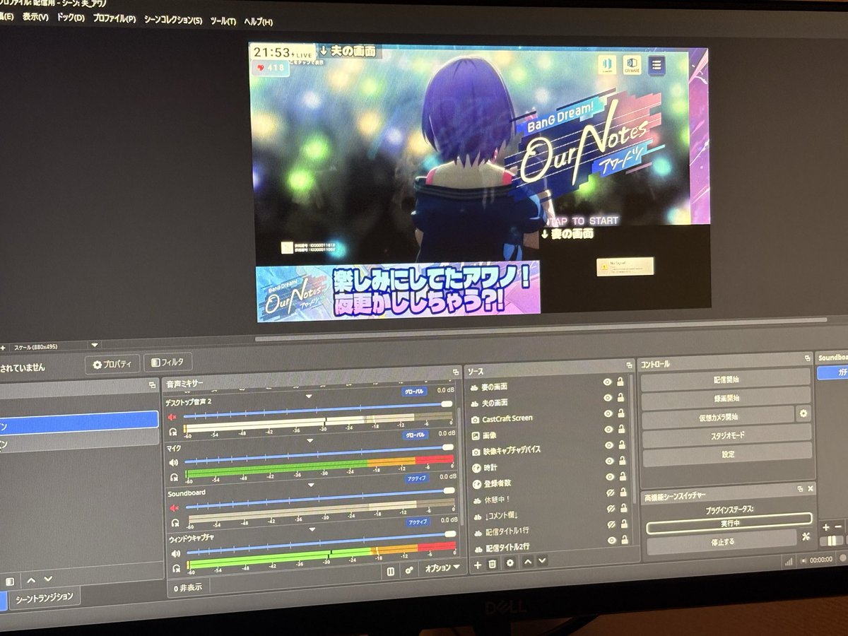
Task: Close the 高機能シーンスイッチャー dock
Action: coord(811,488)
